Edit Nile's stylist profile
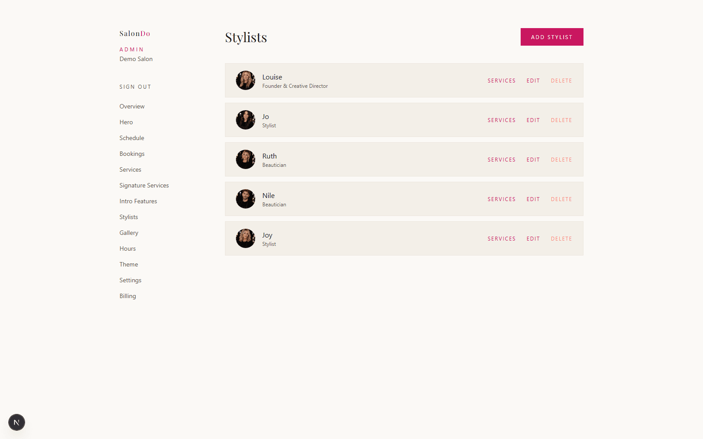This screenshot has width=703, height=439. coord(533,199)
